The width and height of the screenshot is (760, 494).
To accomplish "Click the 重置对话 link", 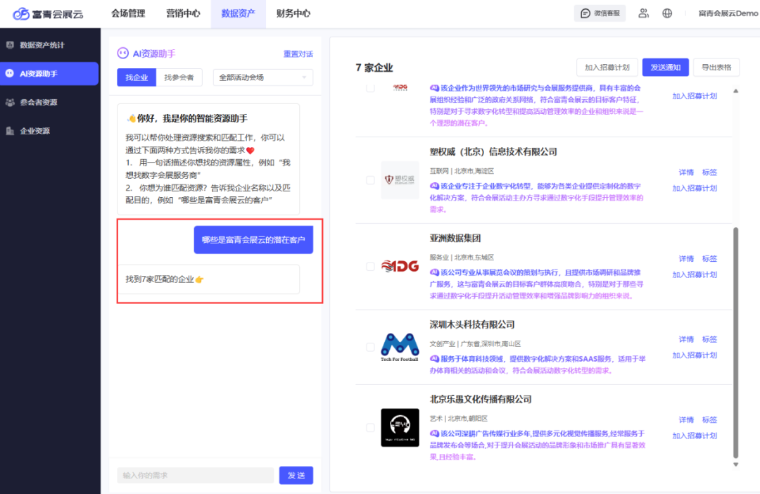I will coord(298,53).
